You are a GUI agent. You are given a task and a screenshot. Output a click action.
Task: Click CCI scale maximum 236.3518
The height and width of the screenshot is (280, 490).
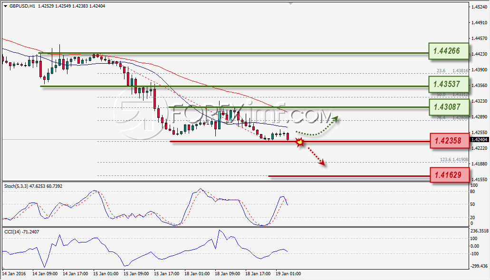point(480,231)
